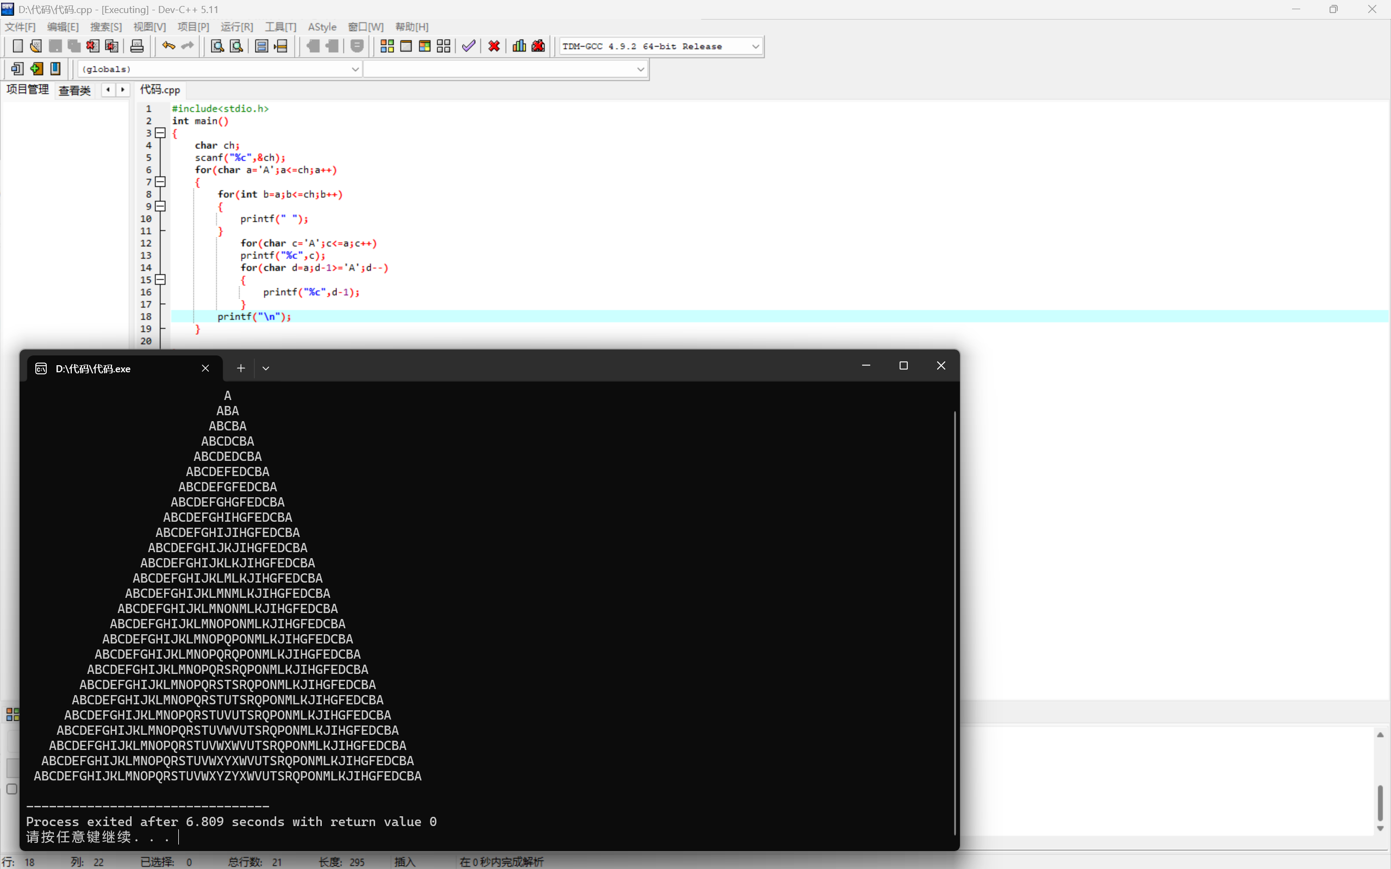Click the bottom panel scrollbar down arrow
1391x869 pixels.
tap(1380, 828)
